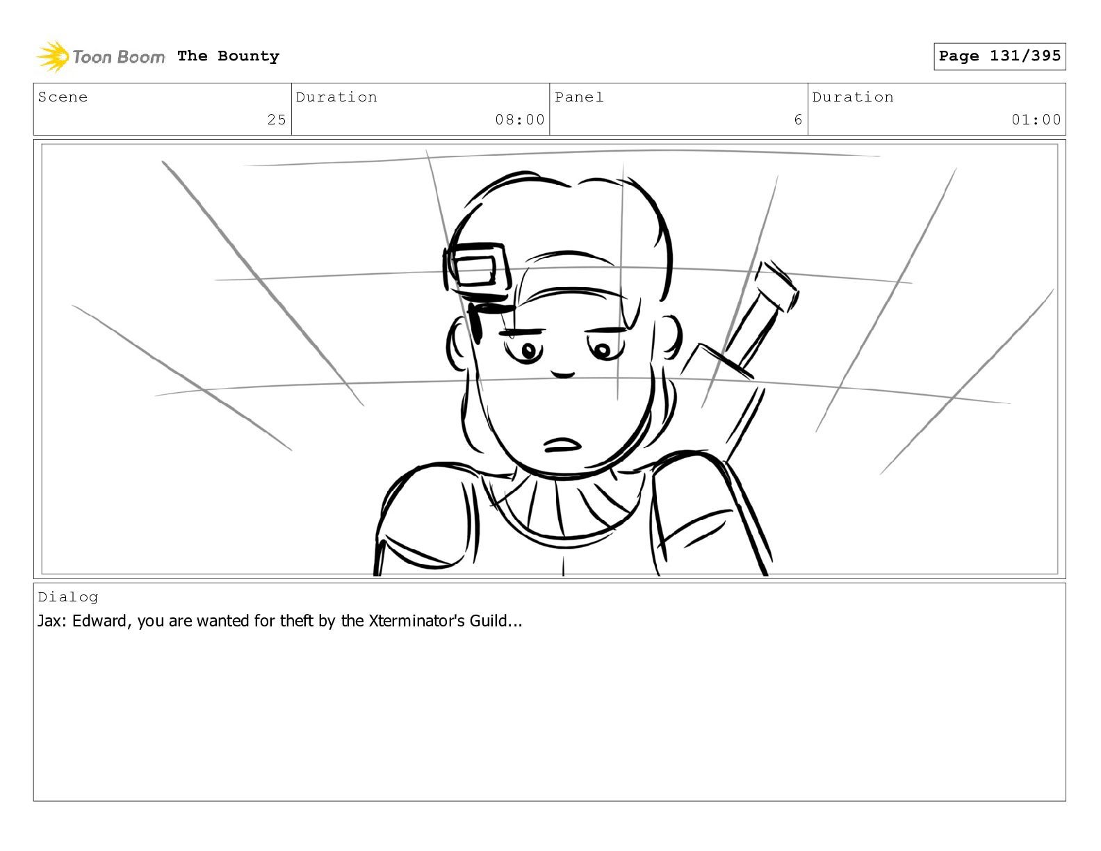Click the 'Duration' label beside Scene

[x=336, y=97]
